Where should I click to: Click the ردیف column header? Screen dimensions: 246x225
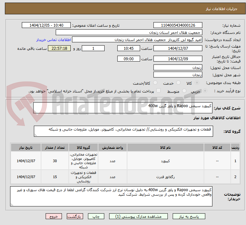pos(235,148)
